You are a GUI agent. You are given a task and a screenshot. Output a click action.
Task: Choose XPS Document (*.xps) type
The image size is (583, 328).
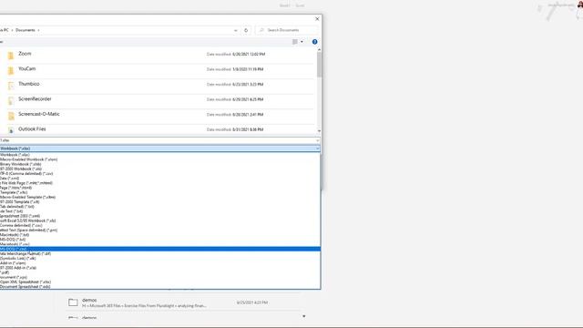[x=160, y=277]
